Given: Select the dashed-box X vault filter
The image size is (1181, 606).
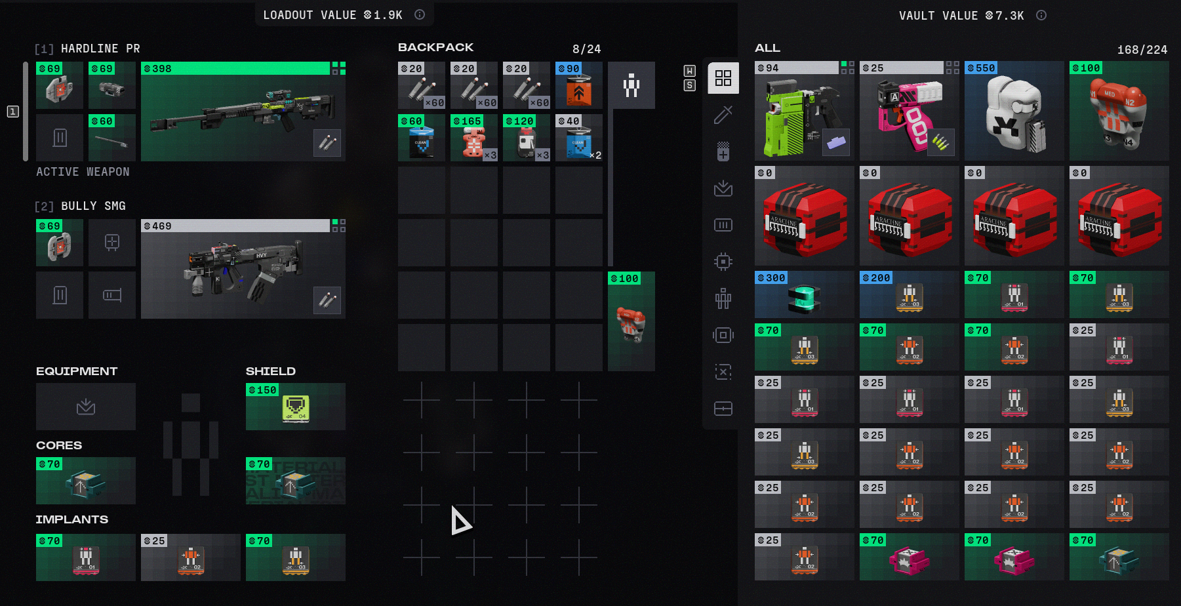Looking at the screenshot, I should pyautogui.click(x=723, y=372).
